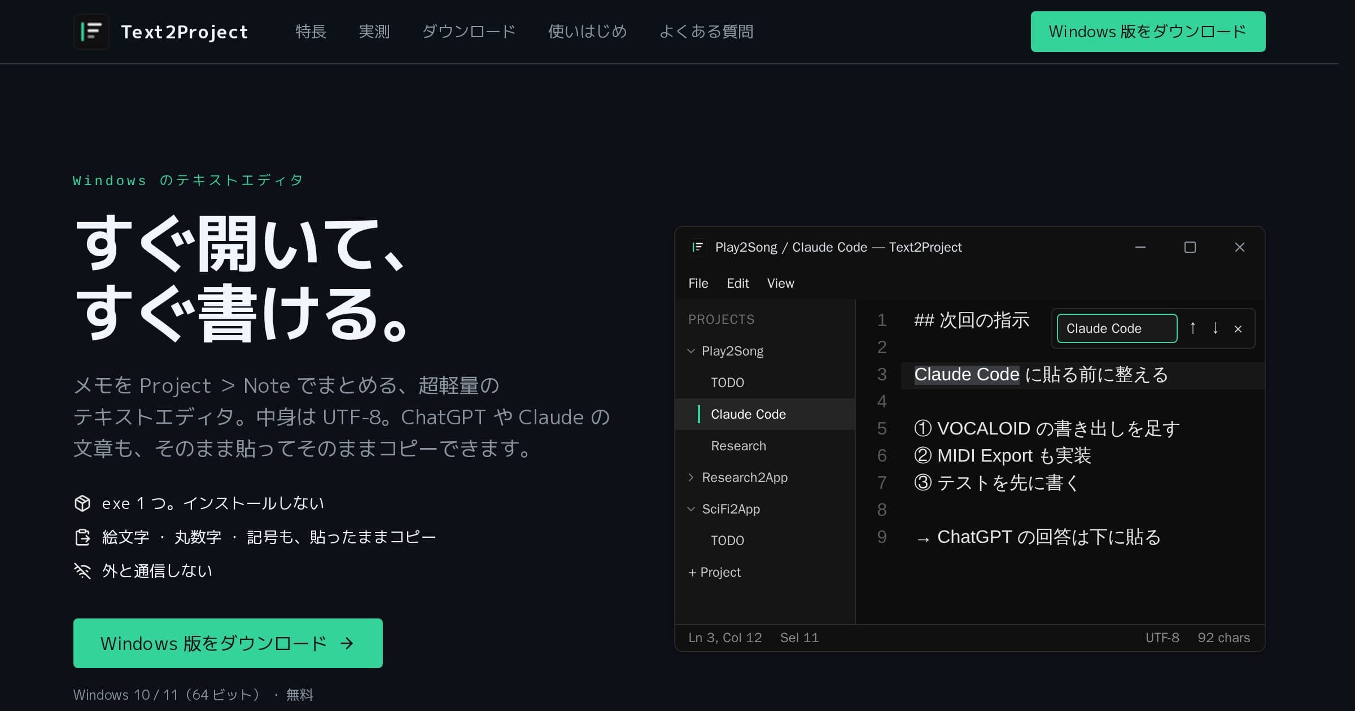The height and width of the screenshot is (711, 1355).
Task: Click line → ChatGPT の回答は下に貼る
Action: point(1038,537)
